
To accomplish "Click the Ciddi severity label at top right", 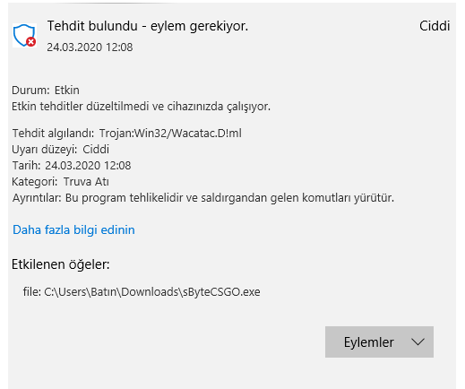I will point(435,26).
